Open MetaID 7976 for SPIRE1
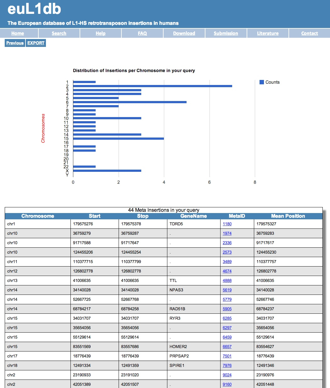 [x=227, y=366]
